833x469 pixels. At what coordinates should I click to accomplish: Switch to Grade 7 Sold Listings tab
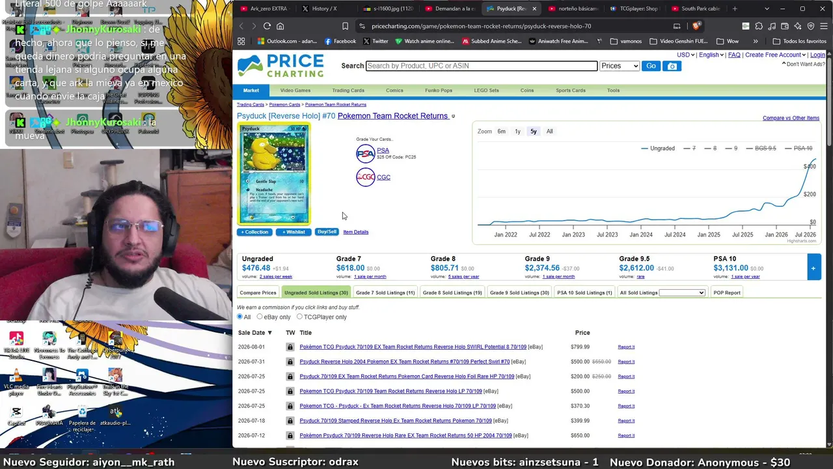pos(385,292)
